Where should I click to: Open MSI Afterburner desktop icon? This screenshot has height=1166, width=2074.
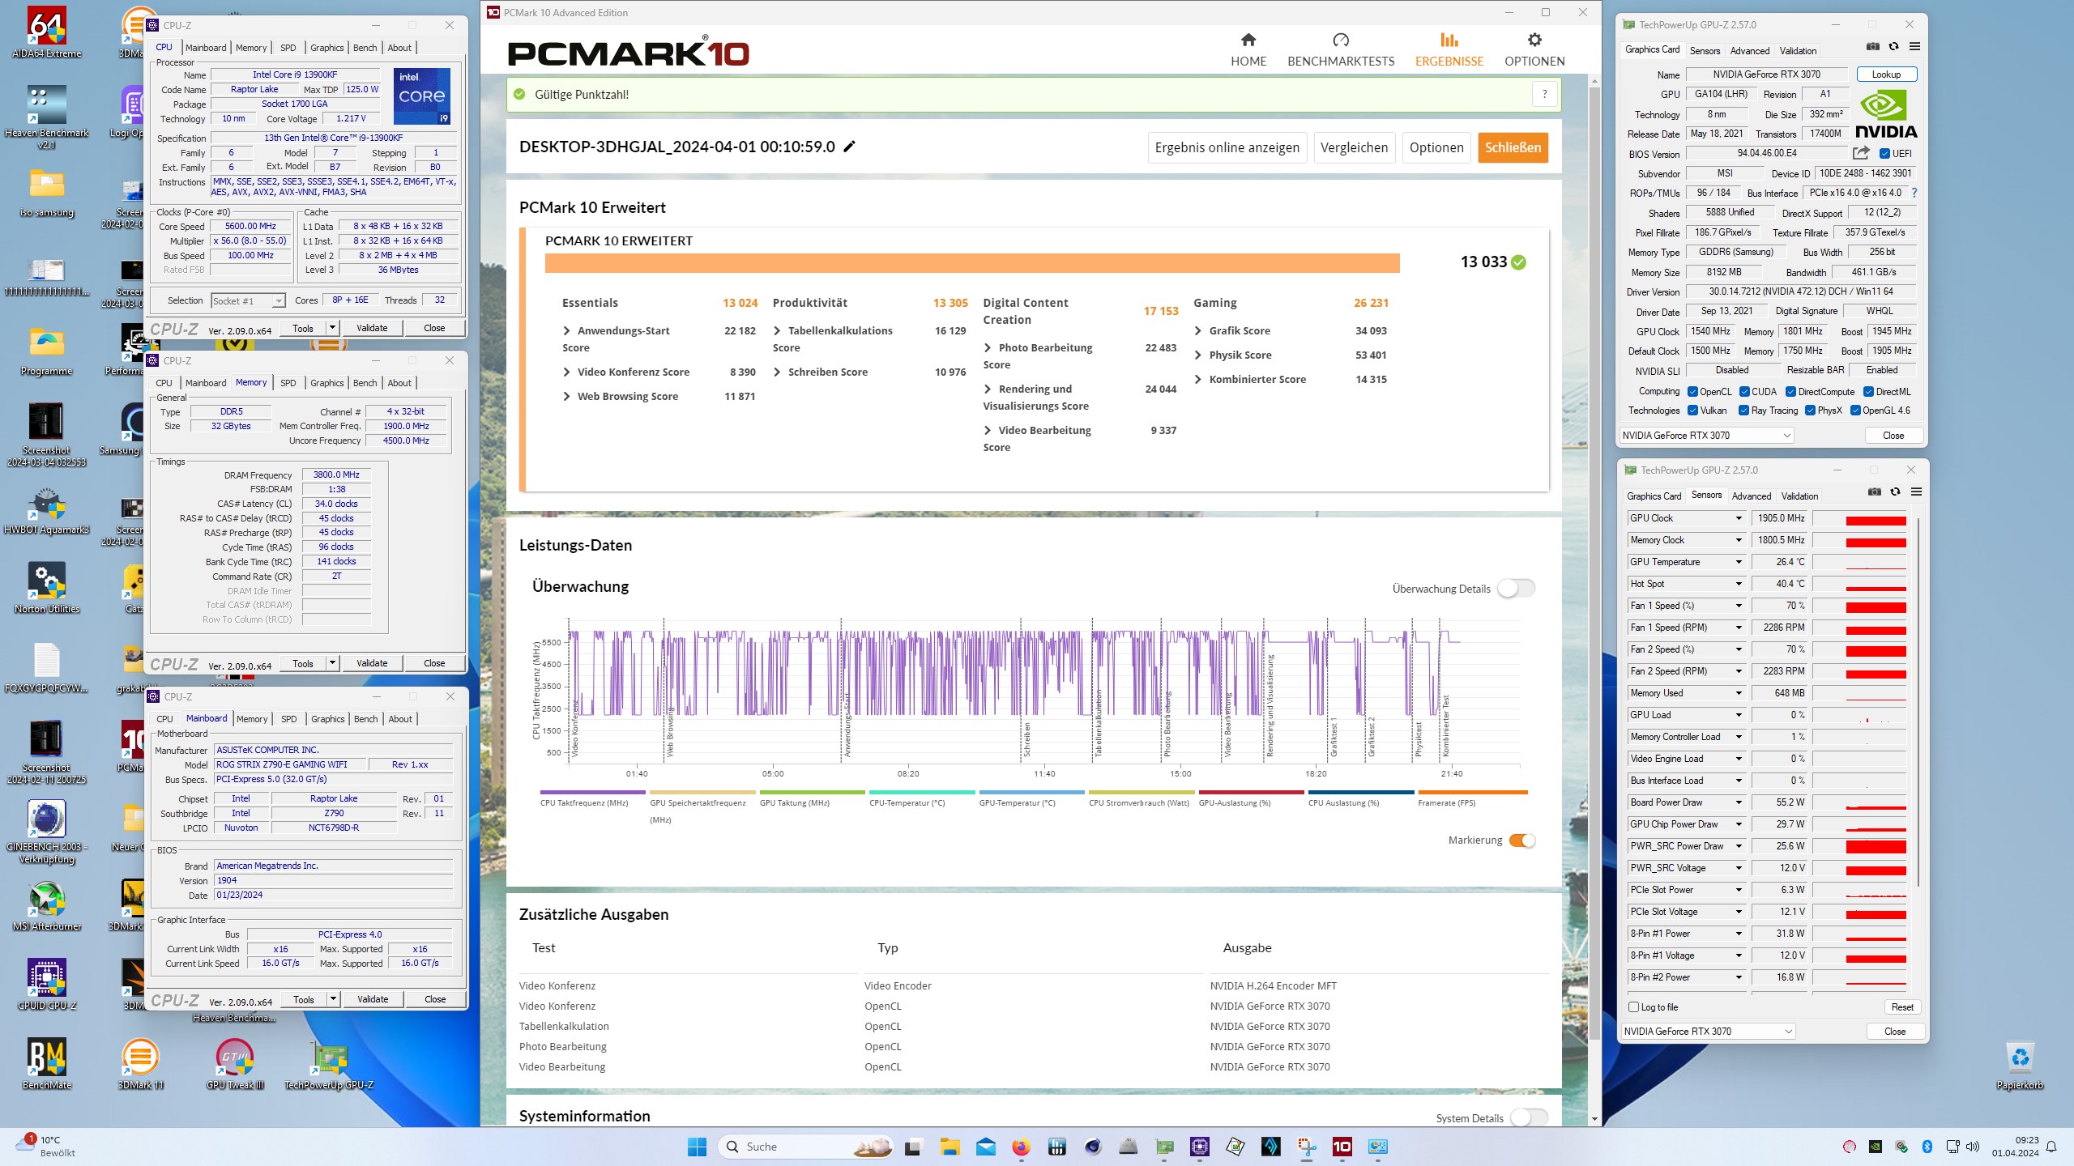tap(46, 907)
